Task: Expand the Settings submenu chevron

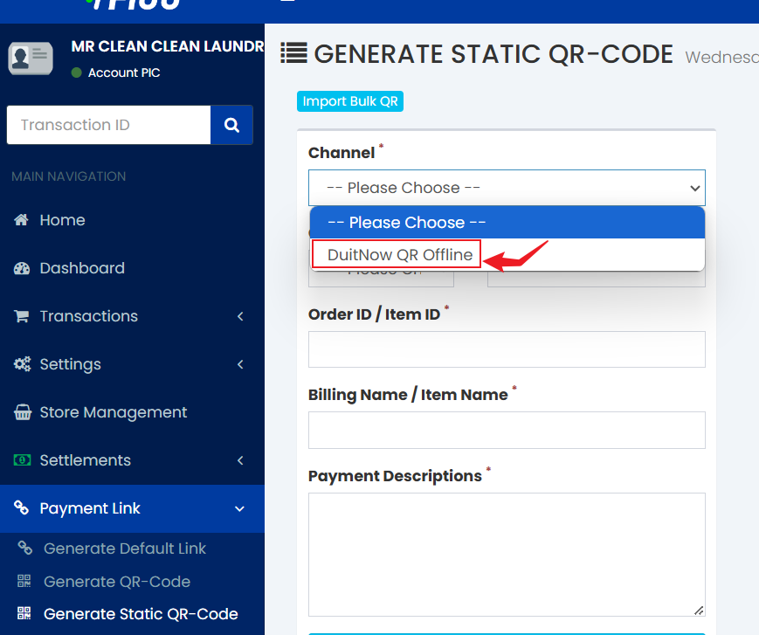Action: point(240,364)
